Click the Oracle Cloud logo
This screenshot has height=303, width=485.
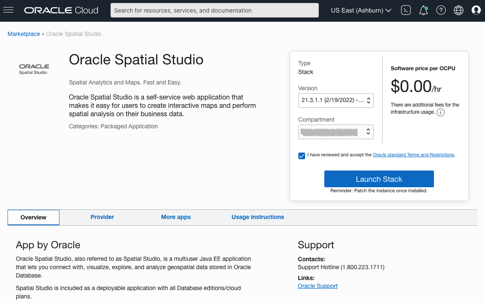coord(61,10)
